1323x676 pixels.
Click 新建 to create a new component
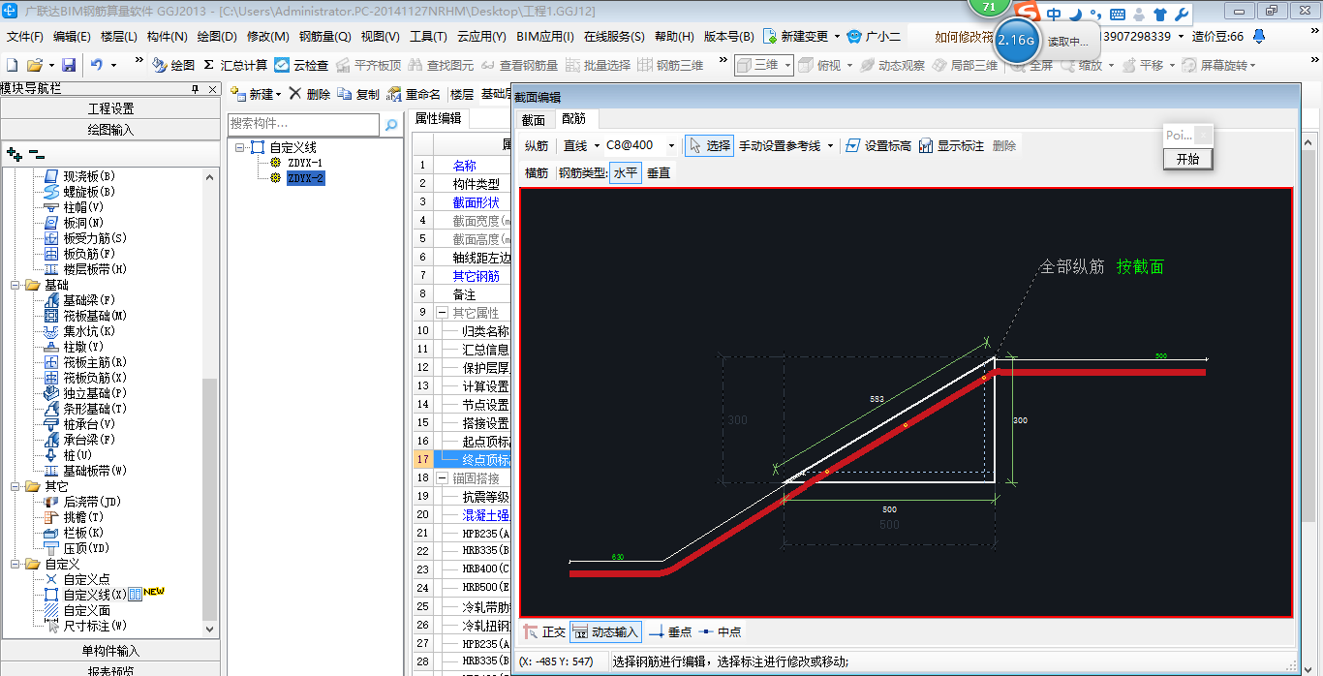click(256, 94)
